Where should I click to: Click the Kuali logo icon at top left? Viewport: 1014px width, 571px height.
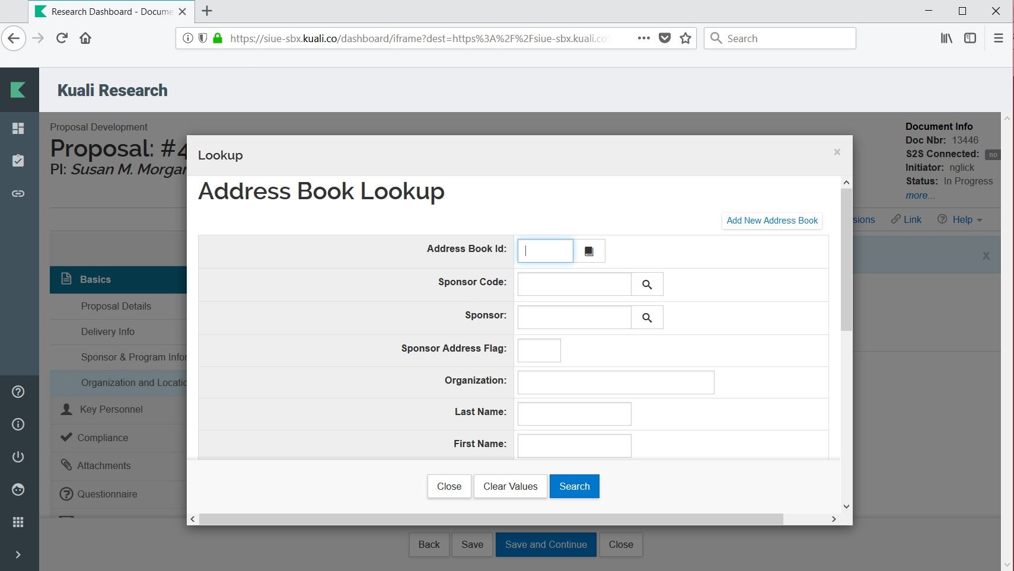(18, 90)
